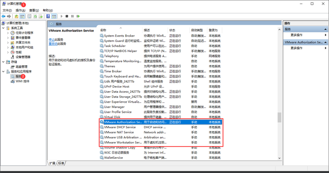Collapse the 服务和应用程序 tree node
Screen dimensions: 329x173
(3, 72)
